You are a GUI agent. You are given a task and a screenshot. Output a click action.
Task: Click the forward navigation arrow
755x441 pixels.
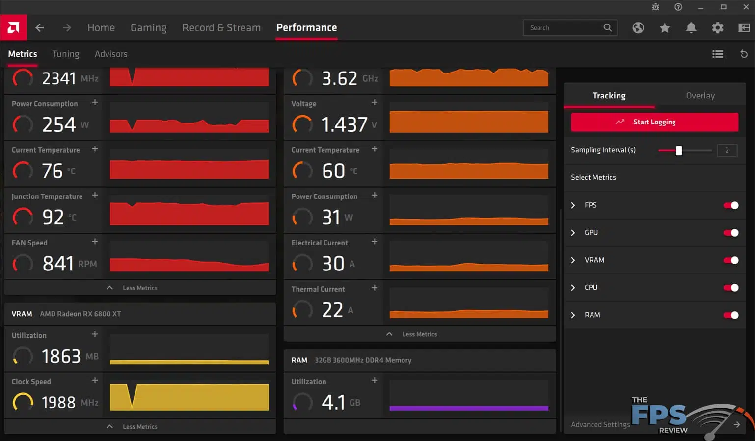66,28
